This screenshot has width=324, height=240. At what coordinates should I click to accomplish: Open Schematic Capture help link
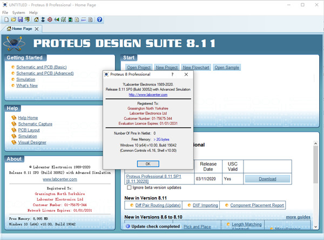pos(35,124)
